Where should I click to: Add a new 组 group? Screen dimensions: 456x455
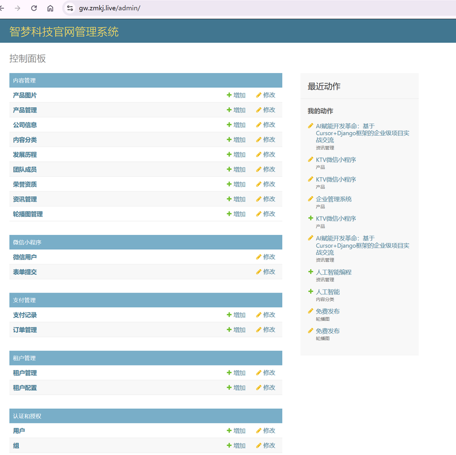click(236, 445)
